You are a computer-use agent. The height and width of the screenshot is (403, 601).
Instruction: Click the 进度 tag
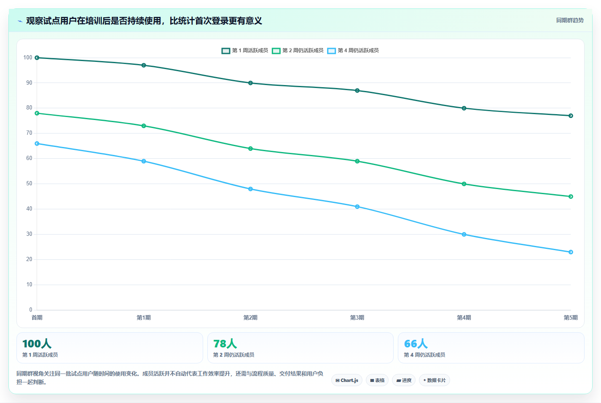point(404,380)
